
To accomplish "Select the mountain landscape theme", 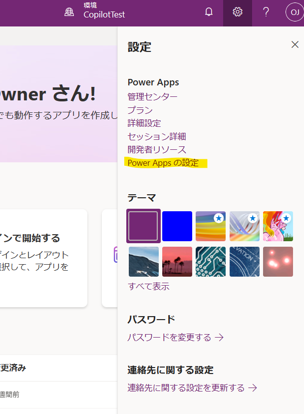I will [x=144, y=262].
